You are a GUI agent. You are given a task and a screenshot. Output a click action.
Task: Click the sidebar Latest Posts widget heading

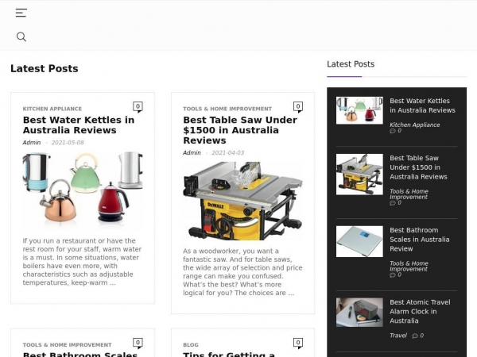351,64
